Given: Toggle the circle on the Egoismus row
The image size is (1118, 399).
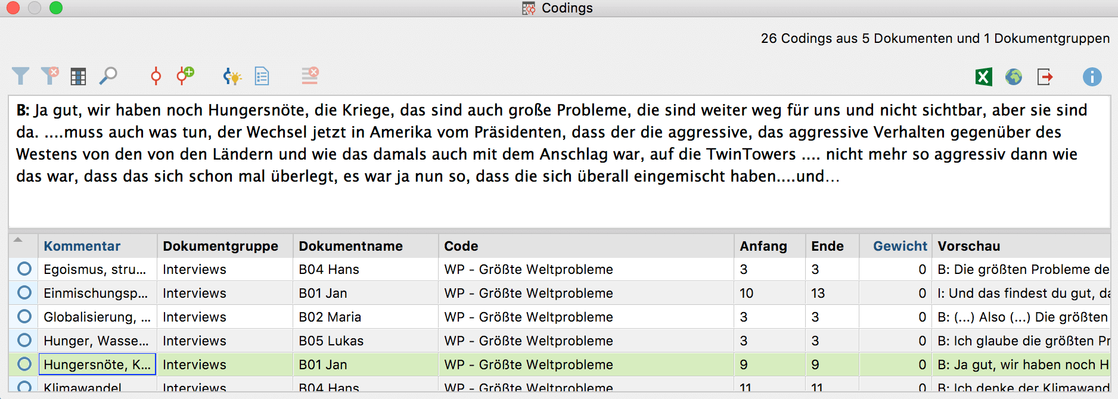Looking at the screenshot, I should tap(24, 269).
